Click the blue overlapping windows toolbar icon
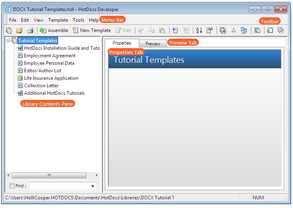The width and height of the screenshot is (293, 208). coord(244,30)
